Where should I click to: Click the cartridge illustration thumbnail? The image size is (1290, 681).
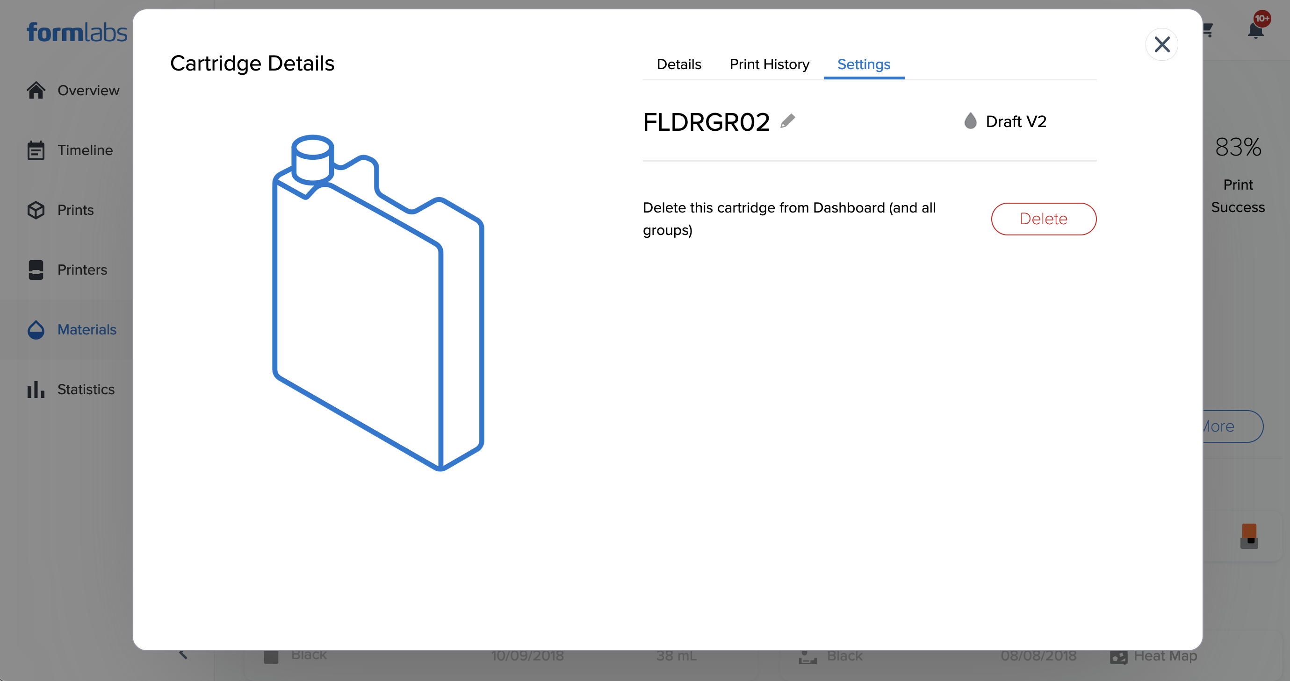pos(378,300)
